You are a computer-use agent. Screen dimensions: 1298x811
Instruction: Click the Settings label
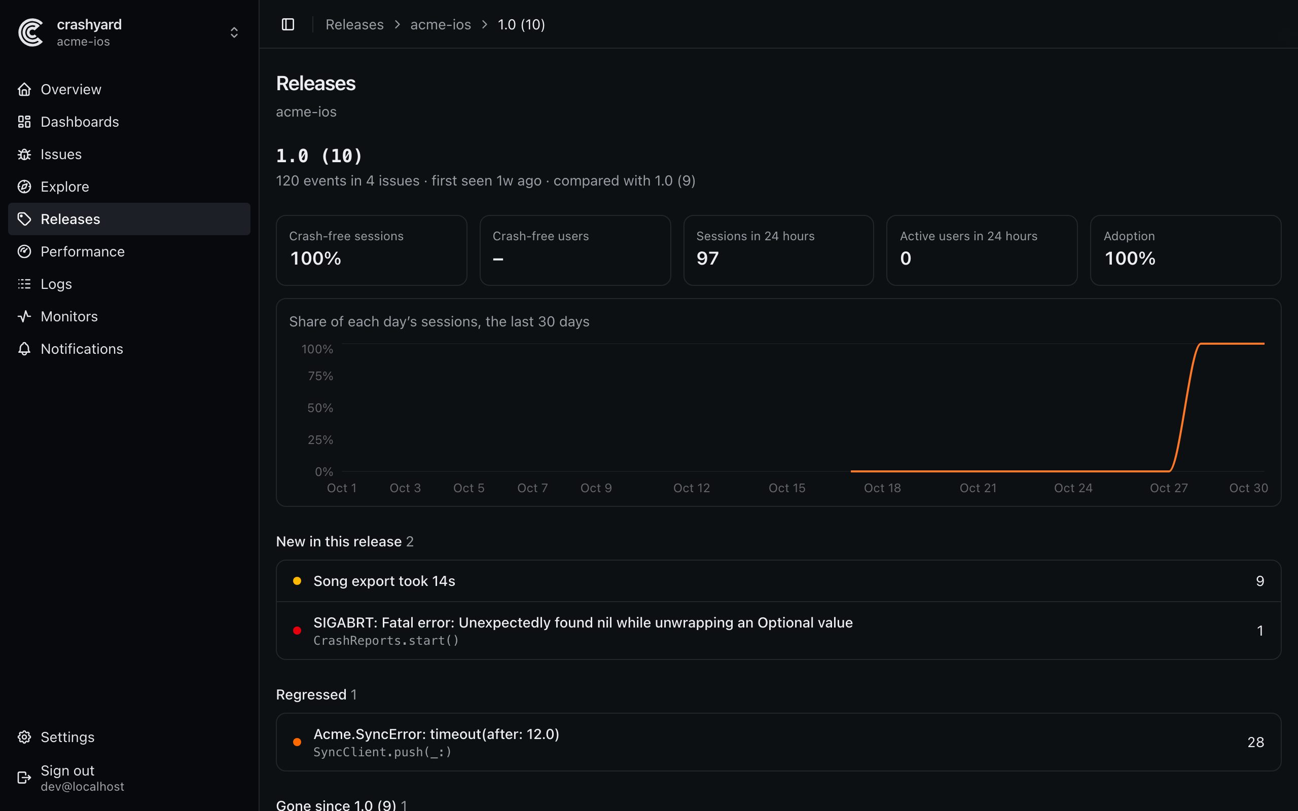pos(67,737)
